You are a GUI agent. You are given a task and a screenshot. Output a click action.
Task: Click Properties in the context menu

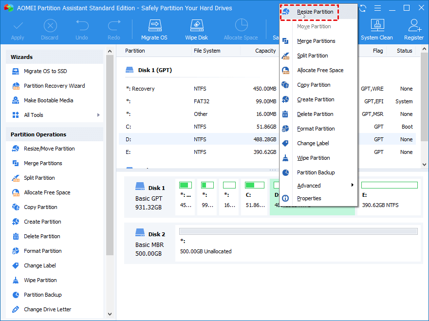(309, 198)
